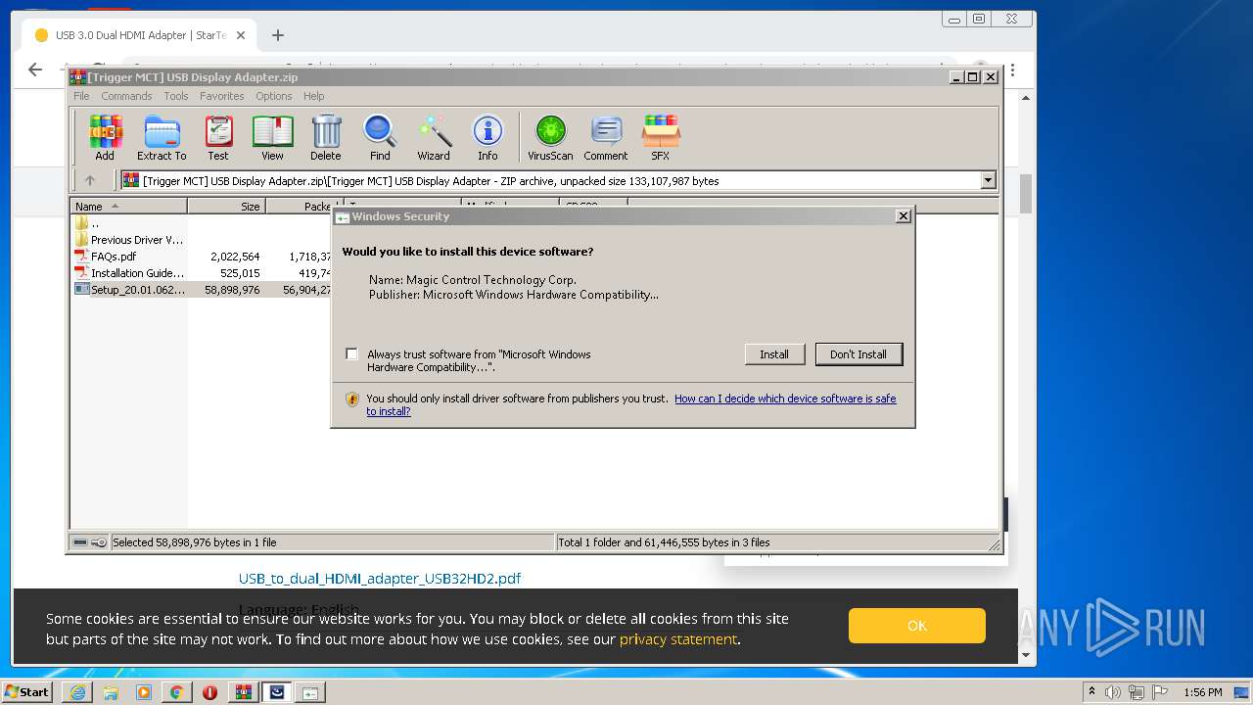Open a new browser tab
This screenshot has width=1253, height=705.
pos(278,35)
